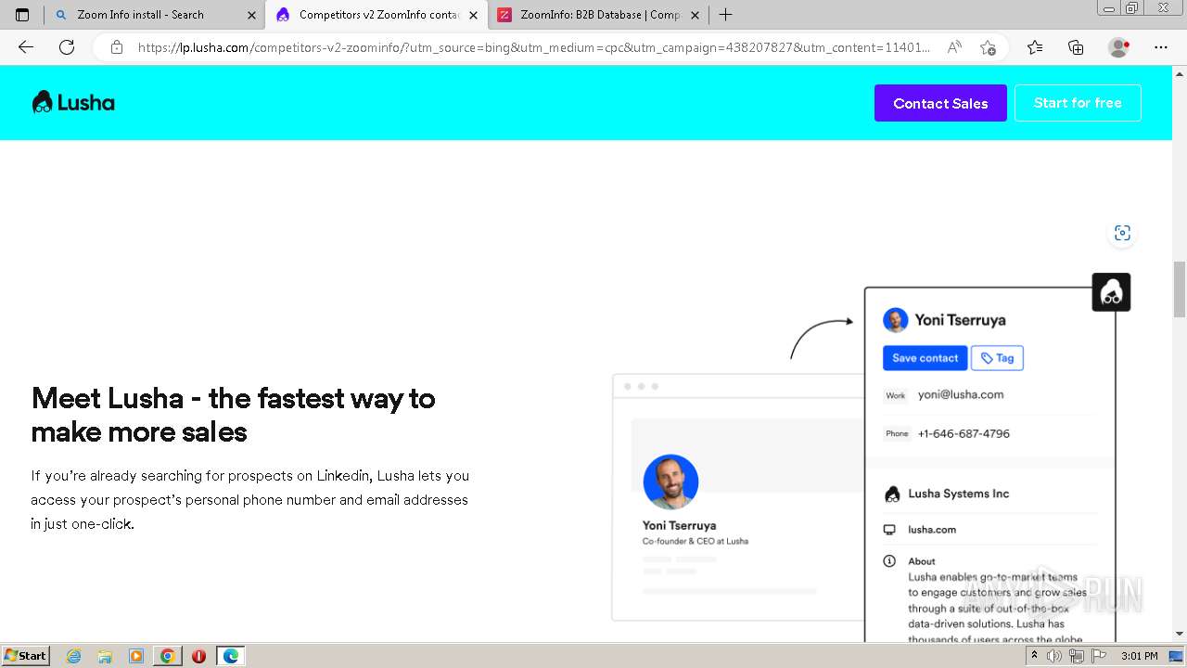Image resolution: width=1187 pixels, height=668 pixels.
Task: Open the Read aloud icon in the address bar
Action: point(954,47)
